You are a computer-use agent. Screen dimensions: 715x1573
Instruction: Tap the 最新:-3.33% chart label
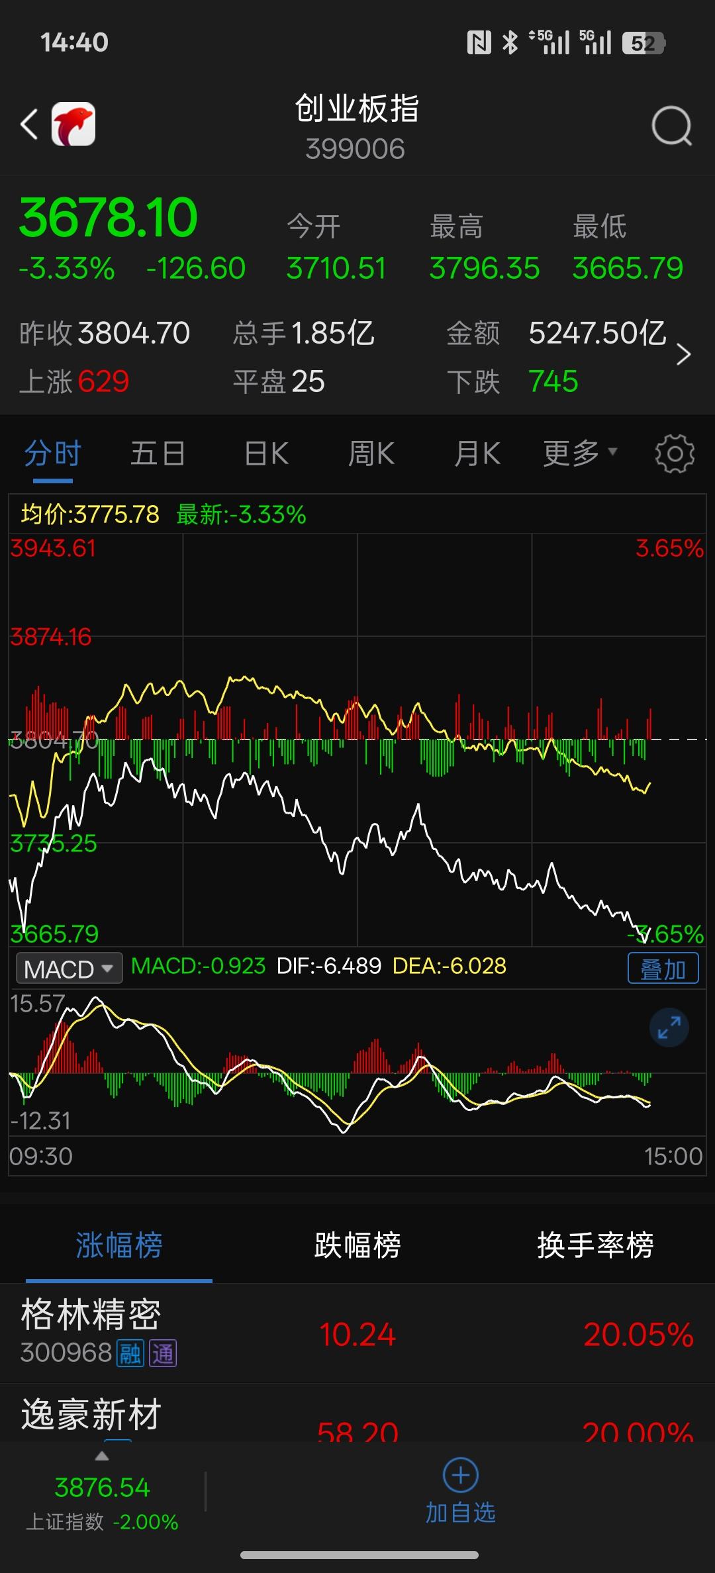[x=241, y=514]
